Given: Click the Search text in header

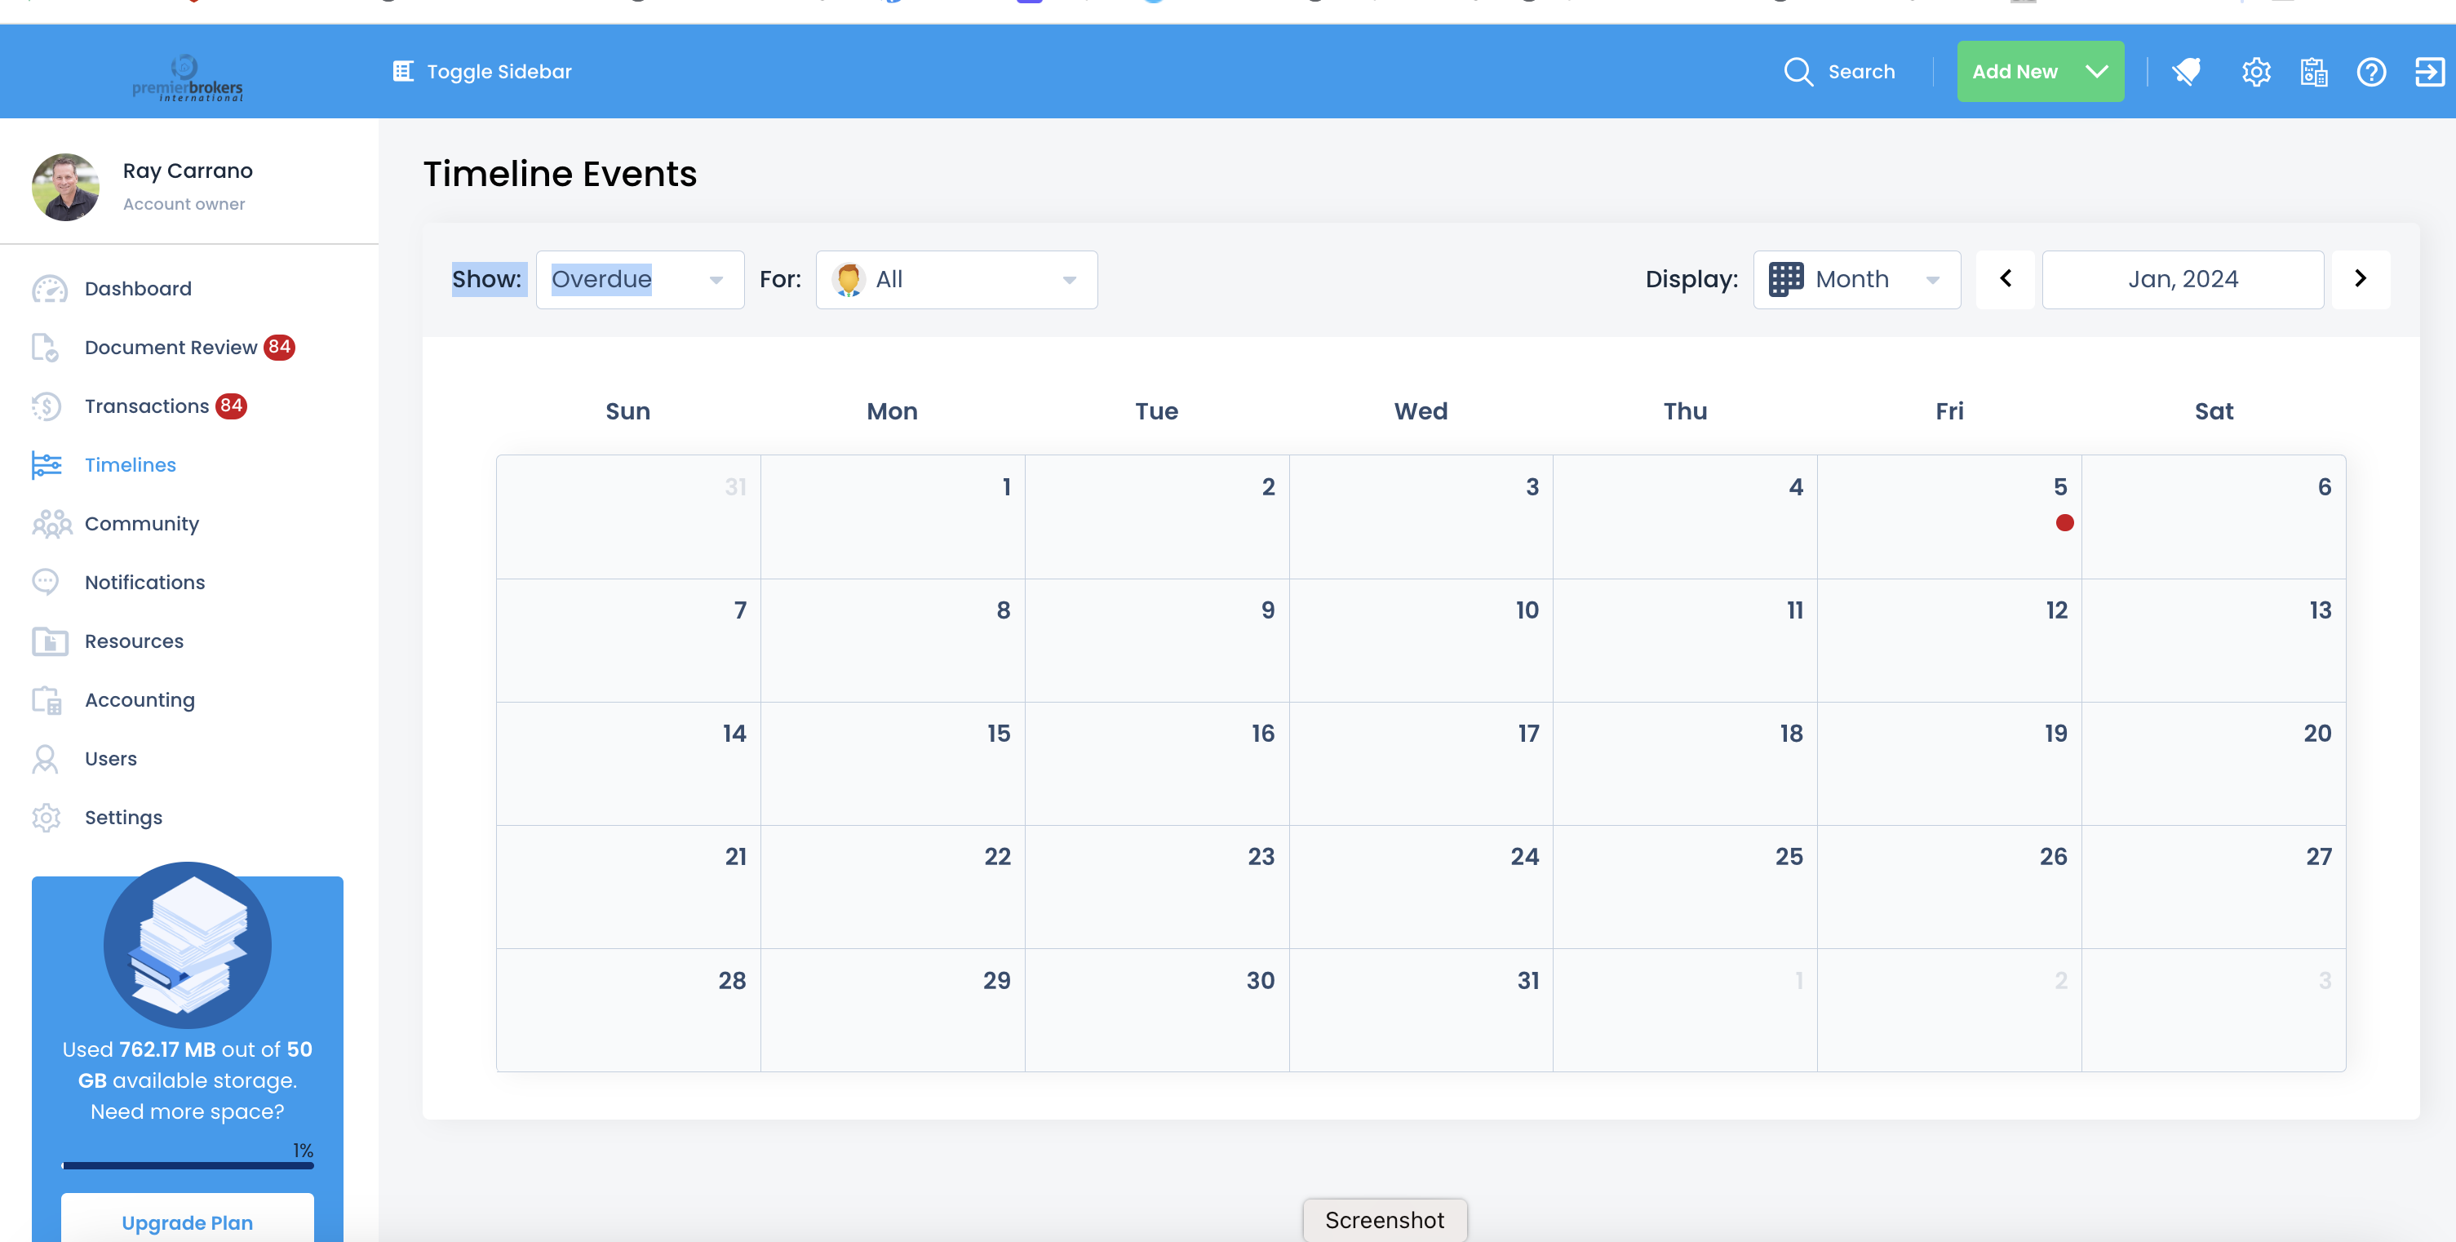Looking at the screenshot, I should click(x=1861, y=72).
